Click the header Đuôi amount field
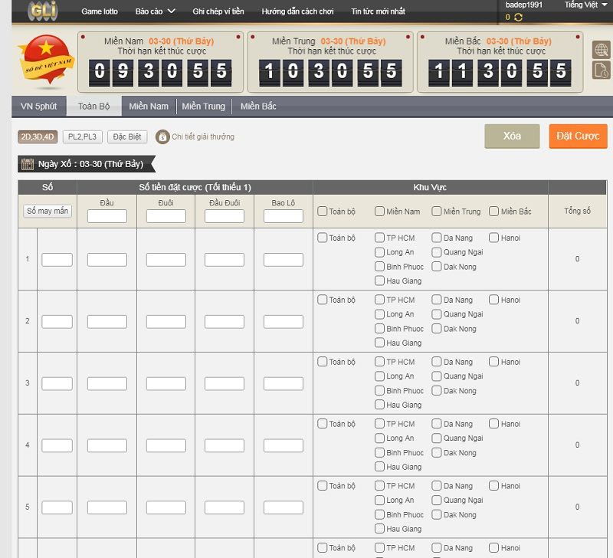Screen dimensions: 613x558 point(166,216)
